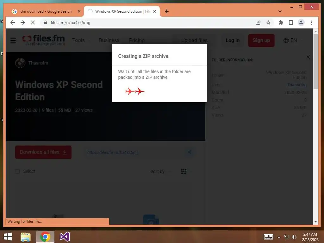Click the '55 MB' folder stat
Viewport: 324px width, 243px height.
65,110
